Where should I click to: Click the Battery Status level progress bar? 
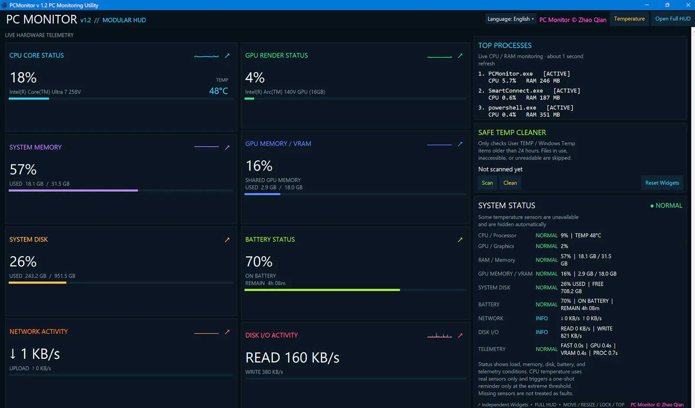pos(355,290)
